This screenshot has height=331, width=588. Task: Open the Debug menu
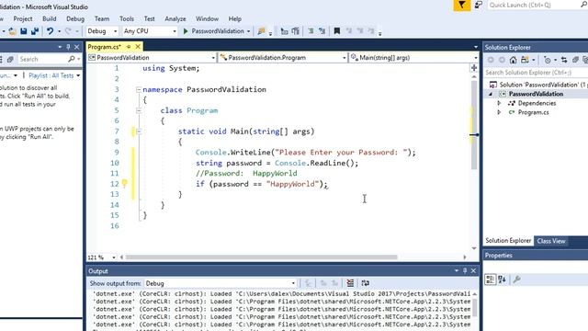pyautogui.click(x=75, y=18)
